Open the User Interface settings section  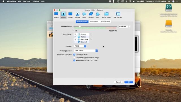[x=118, y=15]
